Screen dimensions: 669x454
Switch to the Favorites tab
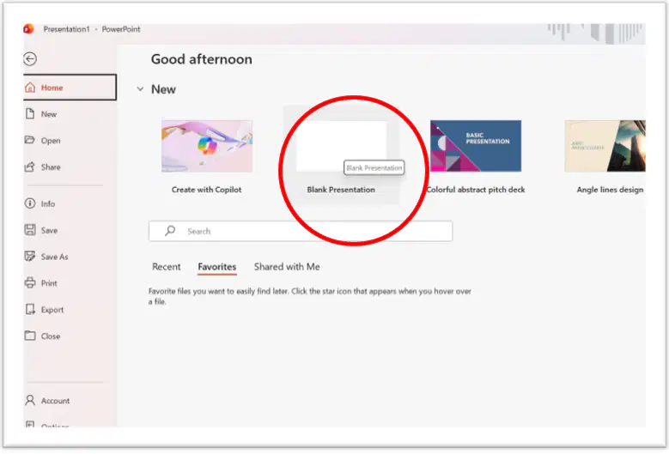[x=216, y=267]
